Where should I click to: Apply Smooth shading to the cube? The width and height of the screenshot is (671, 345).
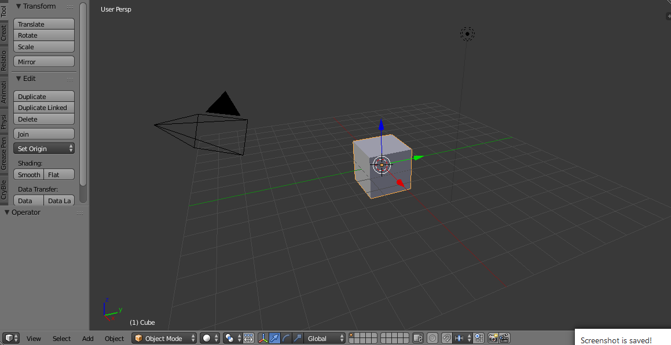point(28,174)
